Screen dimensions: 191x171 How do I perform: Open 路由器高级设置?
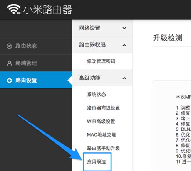click(x=103, y=108)
